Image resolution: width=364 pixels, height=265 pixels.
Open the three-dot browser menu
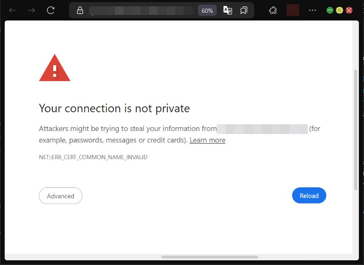coord(312,10)
